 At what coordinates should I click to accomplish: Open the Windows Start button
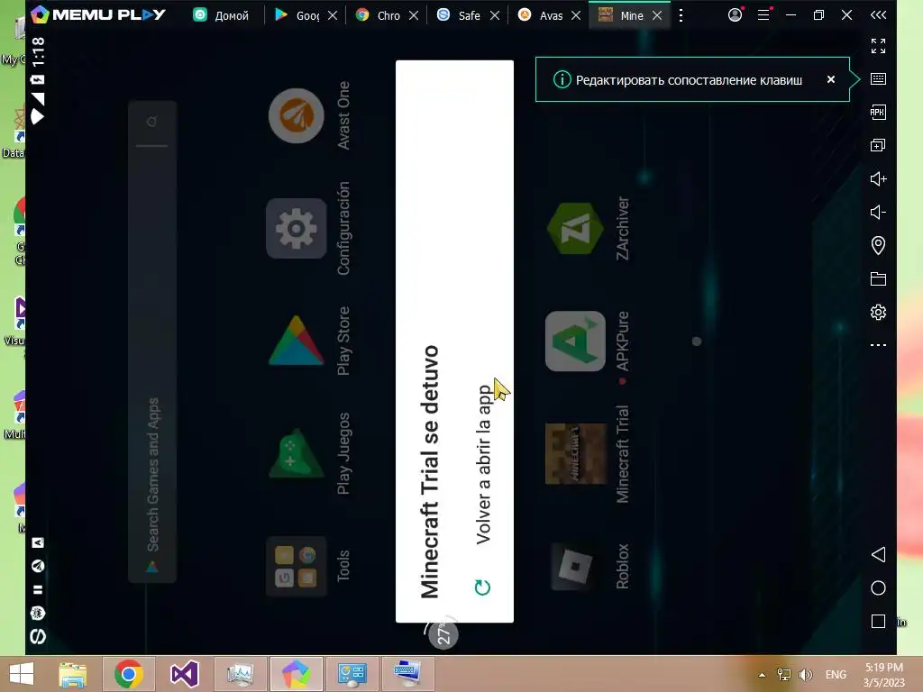coord(22,674)
